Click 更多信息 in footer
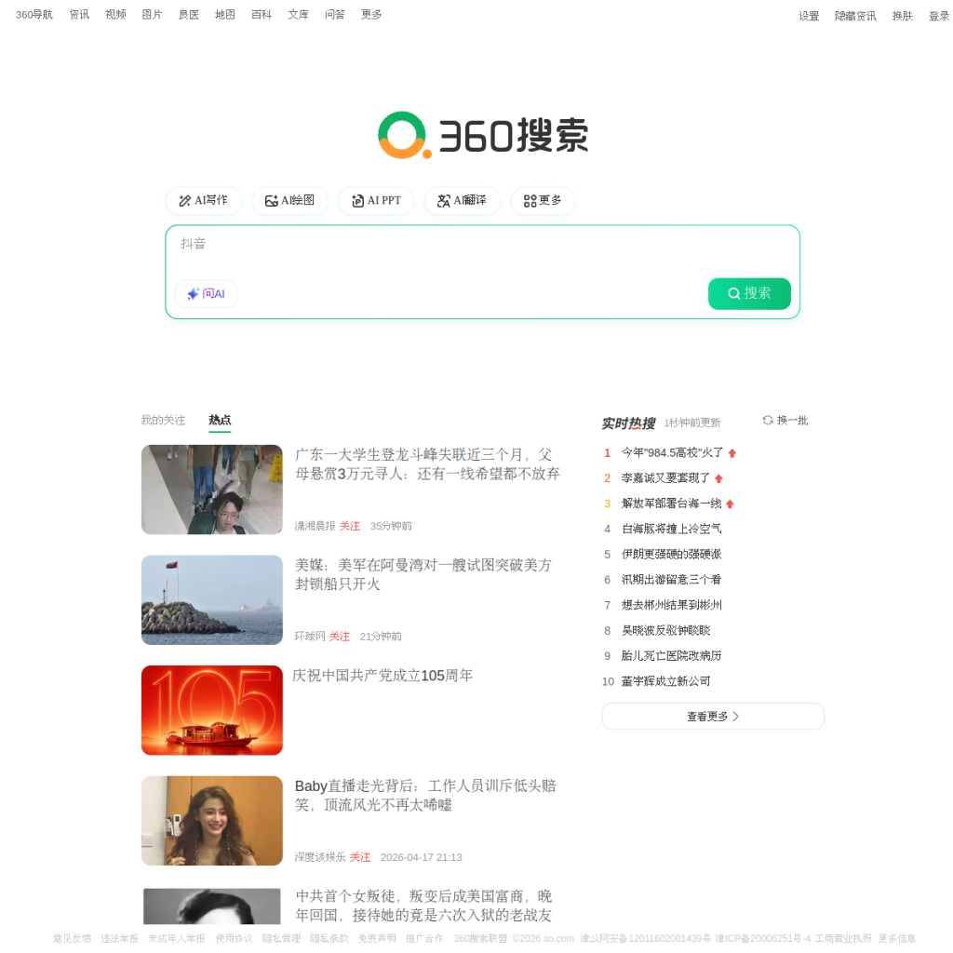This screenshot has width=953, height=953. [x=896, y=938]
